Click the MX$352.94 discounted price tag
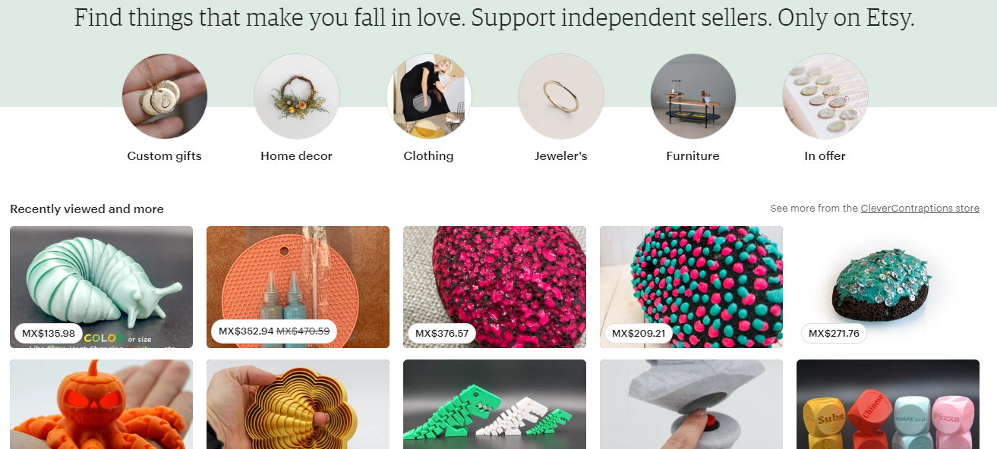 pyautogui.click(x=241, y=332)
